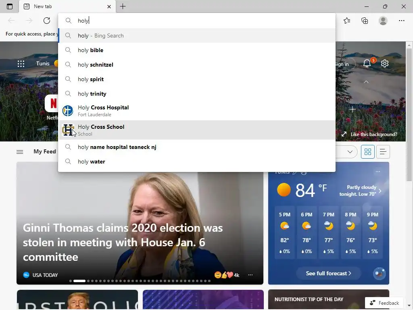Open the Netflix quick link tile

pyautogui.click(x=52, y=107)
